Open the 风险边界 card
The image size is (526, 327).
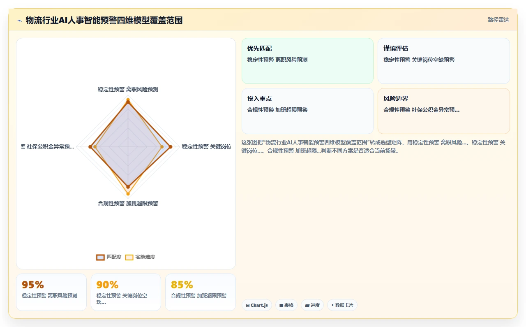[x=444, y=111]
